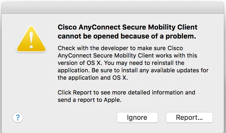
Task: Show help for this AnyConnect error dialog
Action: tap(17, 117)
